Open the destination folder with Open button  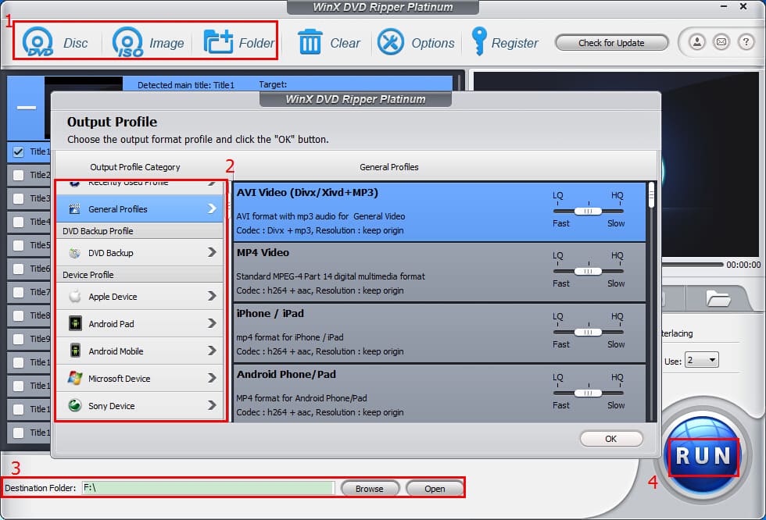(x=435, y=488)
